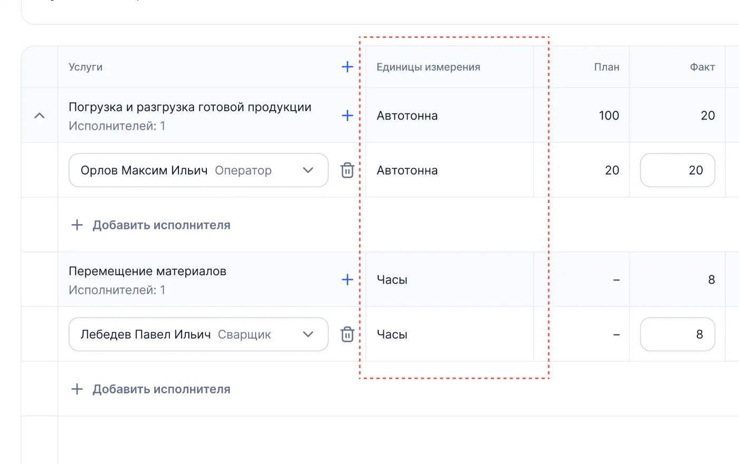739x464 pixels.
Task: Edit the Факт field with value 20
Action: tap(678, 170)
